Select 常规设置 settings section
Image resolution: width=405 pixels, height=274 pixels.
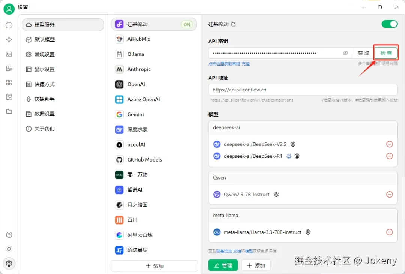coord(63,54)
